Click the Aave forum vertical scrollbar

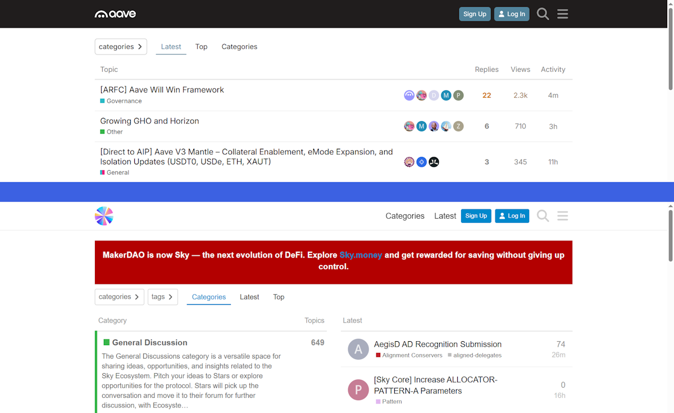pyautogui.click(x=671, y=48)
